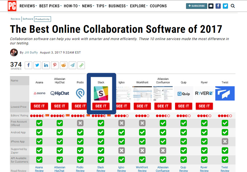Viewport: 247px width, 172px height.
Task: Click the Editors' Choice badge beside Asana rating
Action: 47,115
